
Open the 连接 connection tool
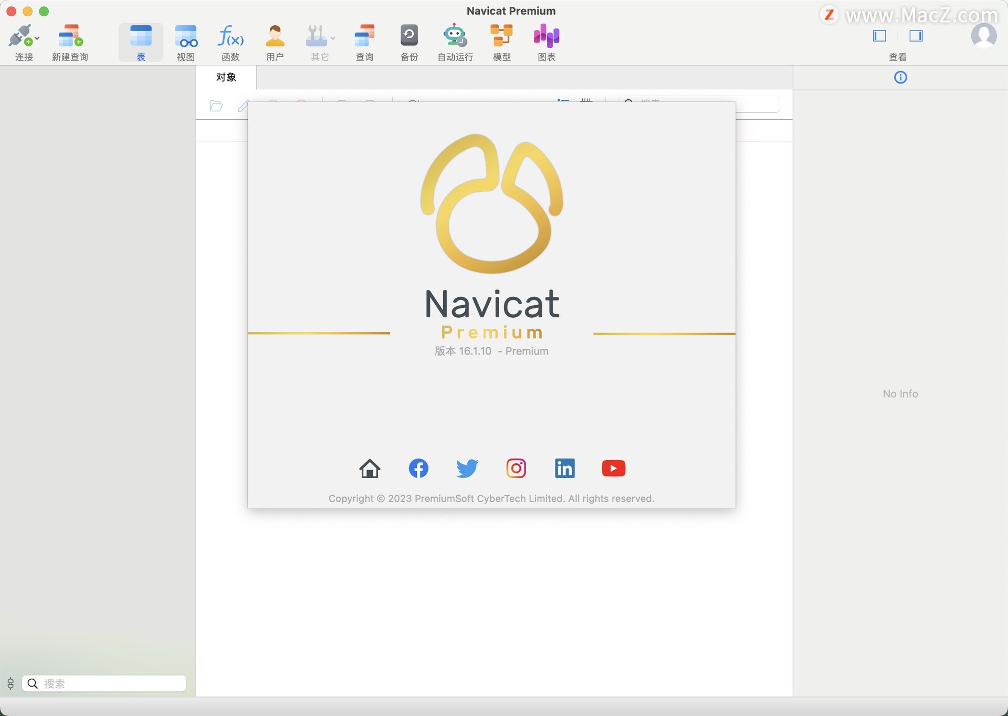(21, 36)
